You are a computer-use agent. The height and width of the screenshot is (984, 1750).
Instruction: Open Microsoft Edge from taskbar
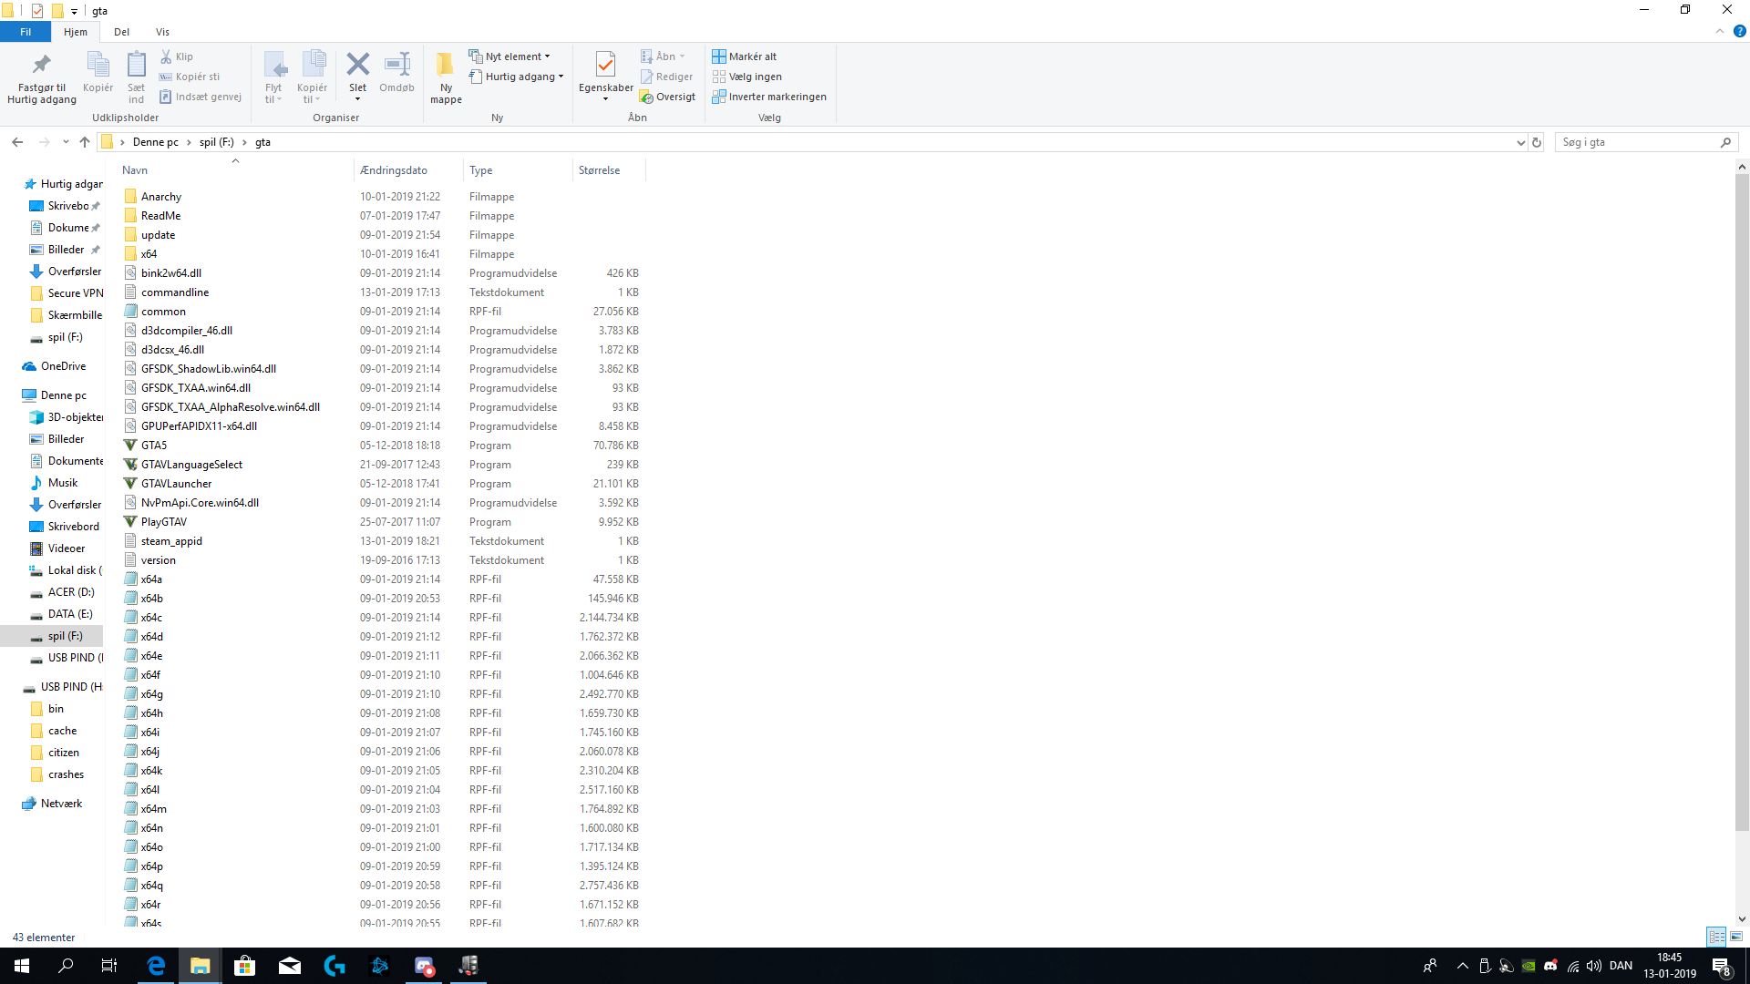click(x=156, y=966)
